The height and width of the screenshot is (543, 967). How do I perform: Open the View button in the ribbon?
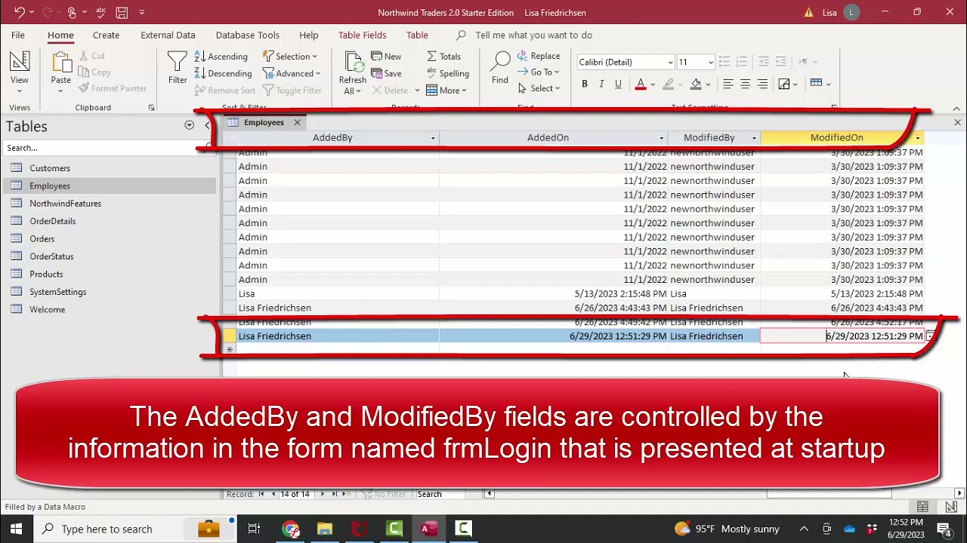(20, 72)
